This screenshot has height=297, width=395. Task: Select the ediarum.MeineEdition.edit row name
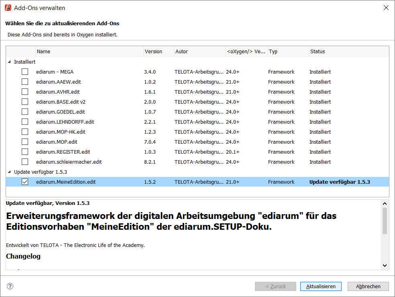(66, 182)
